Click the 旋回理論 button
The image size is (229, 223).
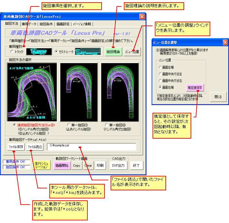[113, 52]
